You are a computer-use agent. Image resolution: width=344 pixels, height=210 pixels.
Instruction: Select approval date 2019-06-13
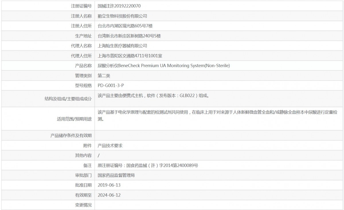109,185
